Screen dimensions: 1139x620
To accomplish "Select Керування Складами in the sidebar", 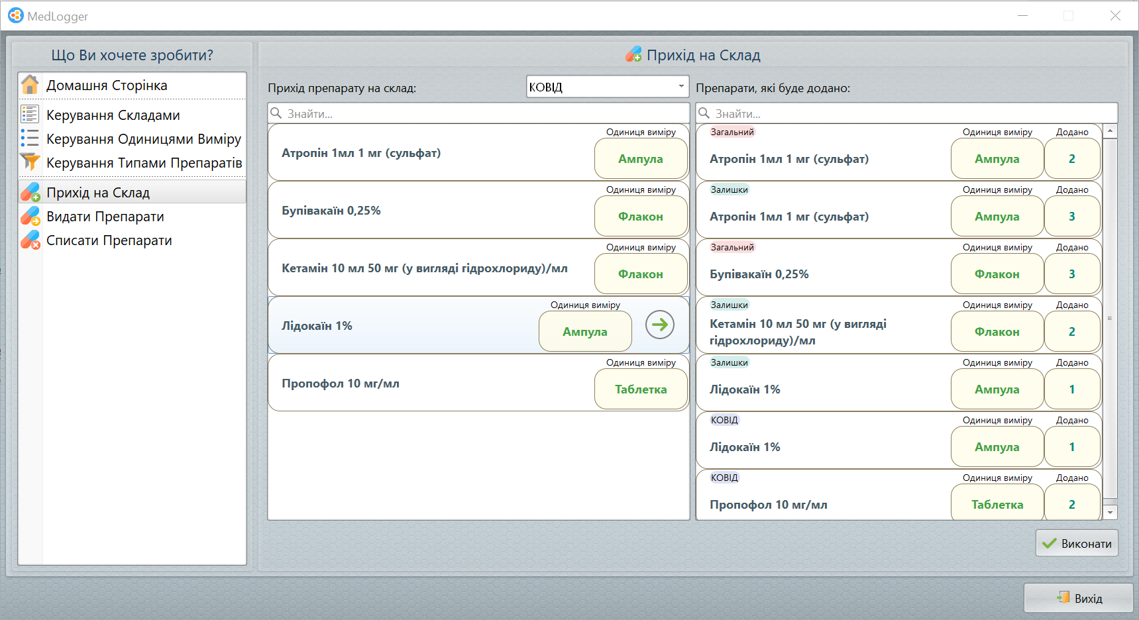I will point(113,115).
